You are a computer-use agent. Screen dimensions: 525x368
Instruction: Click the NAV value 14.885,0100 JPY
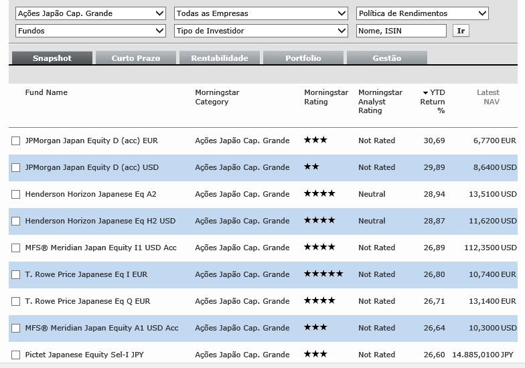click(482, 355)
